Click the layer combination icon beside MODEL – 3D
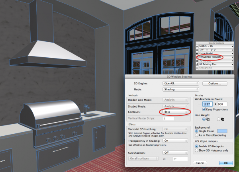The image size is (239, 172). [x=198, y=47]
